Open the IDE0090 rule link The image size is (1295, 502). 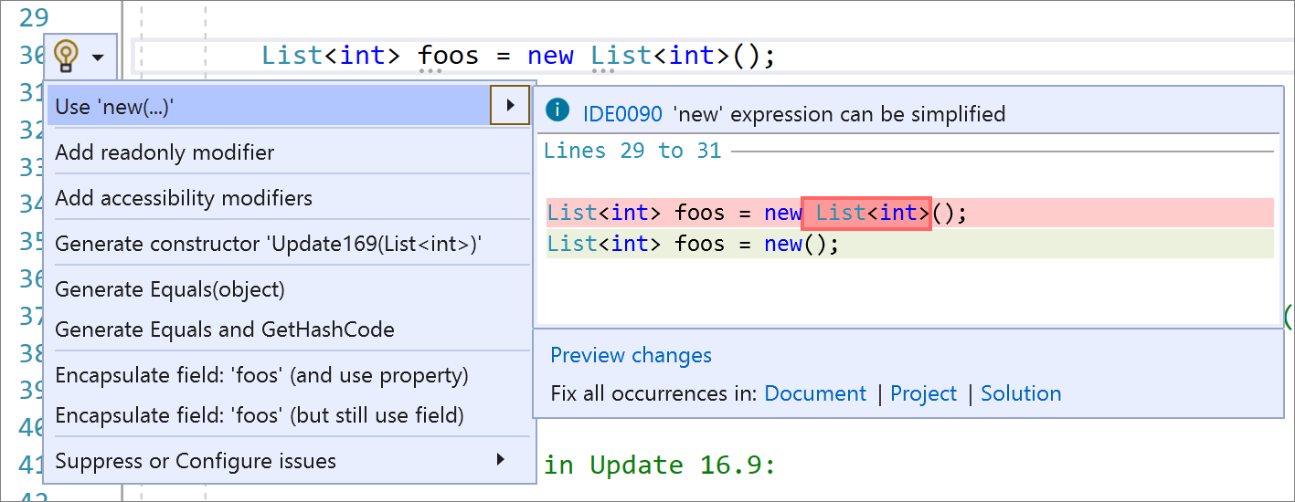622,114
